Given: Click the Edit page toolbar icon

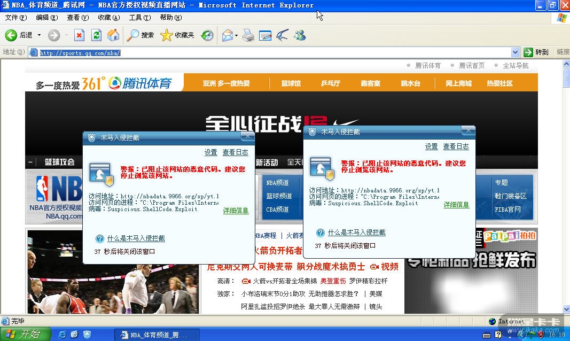Looking at the screenshot, I should point(266,35).
